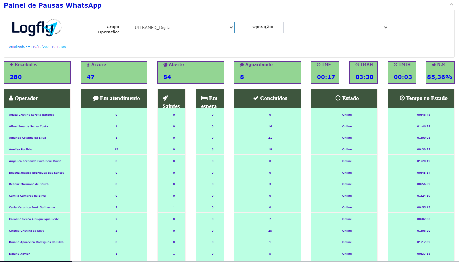Select operator Beatriz Jessica Rodrigues dos Santos
The image size is (459, 262).
click(x=36, y=173)
